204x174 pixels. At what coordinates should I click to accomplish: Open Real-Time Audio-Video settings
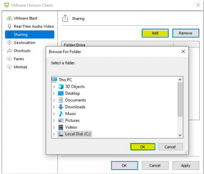30,26
